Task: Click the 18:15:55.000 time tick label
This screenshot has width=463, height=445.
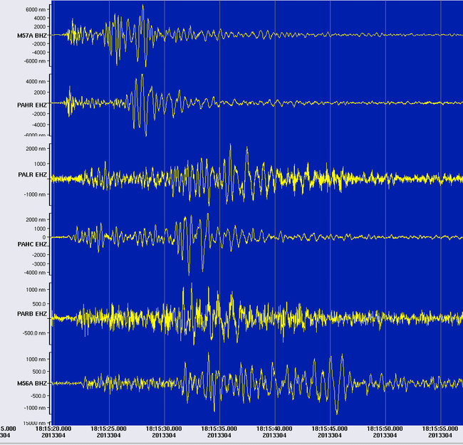Action: tap(440, 429)
